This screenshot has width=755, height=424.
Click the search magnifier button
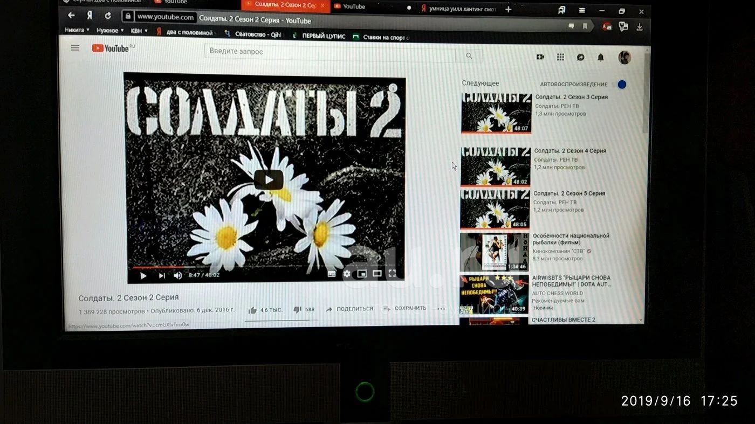click(469, 55)
